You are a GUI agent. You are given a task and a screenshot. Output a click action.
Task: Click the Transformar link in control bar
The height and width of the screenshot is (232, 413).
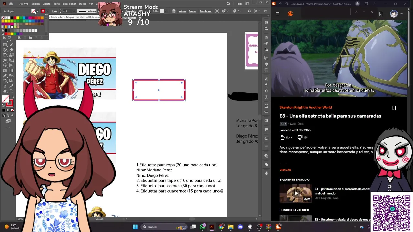[x=206, y=11]
